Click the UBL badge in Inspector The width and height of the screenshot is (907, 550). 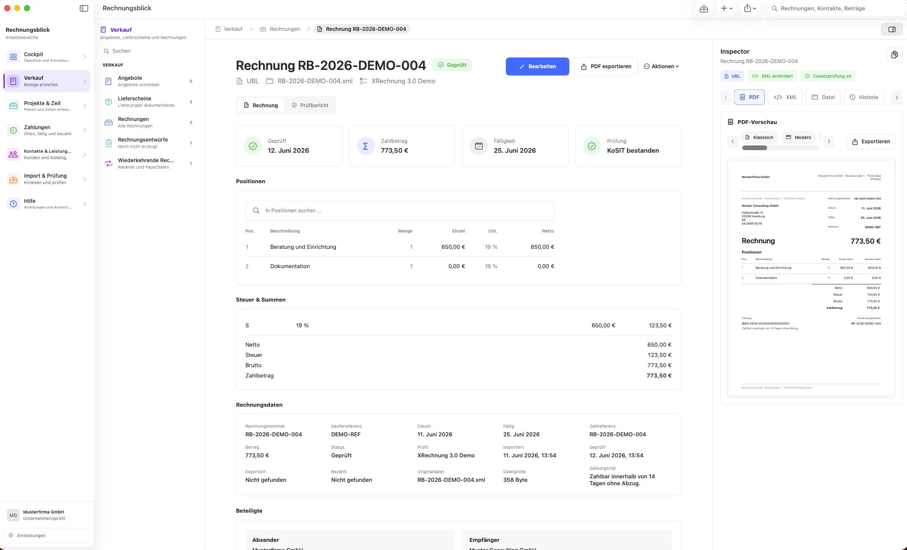click(732, 76)
